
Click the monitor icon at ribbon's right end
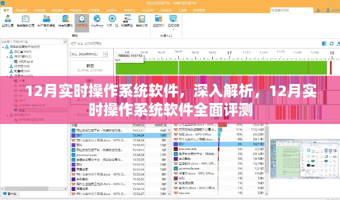click(173, 21)
